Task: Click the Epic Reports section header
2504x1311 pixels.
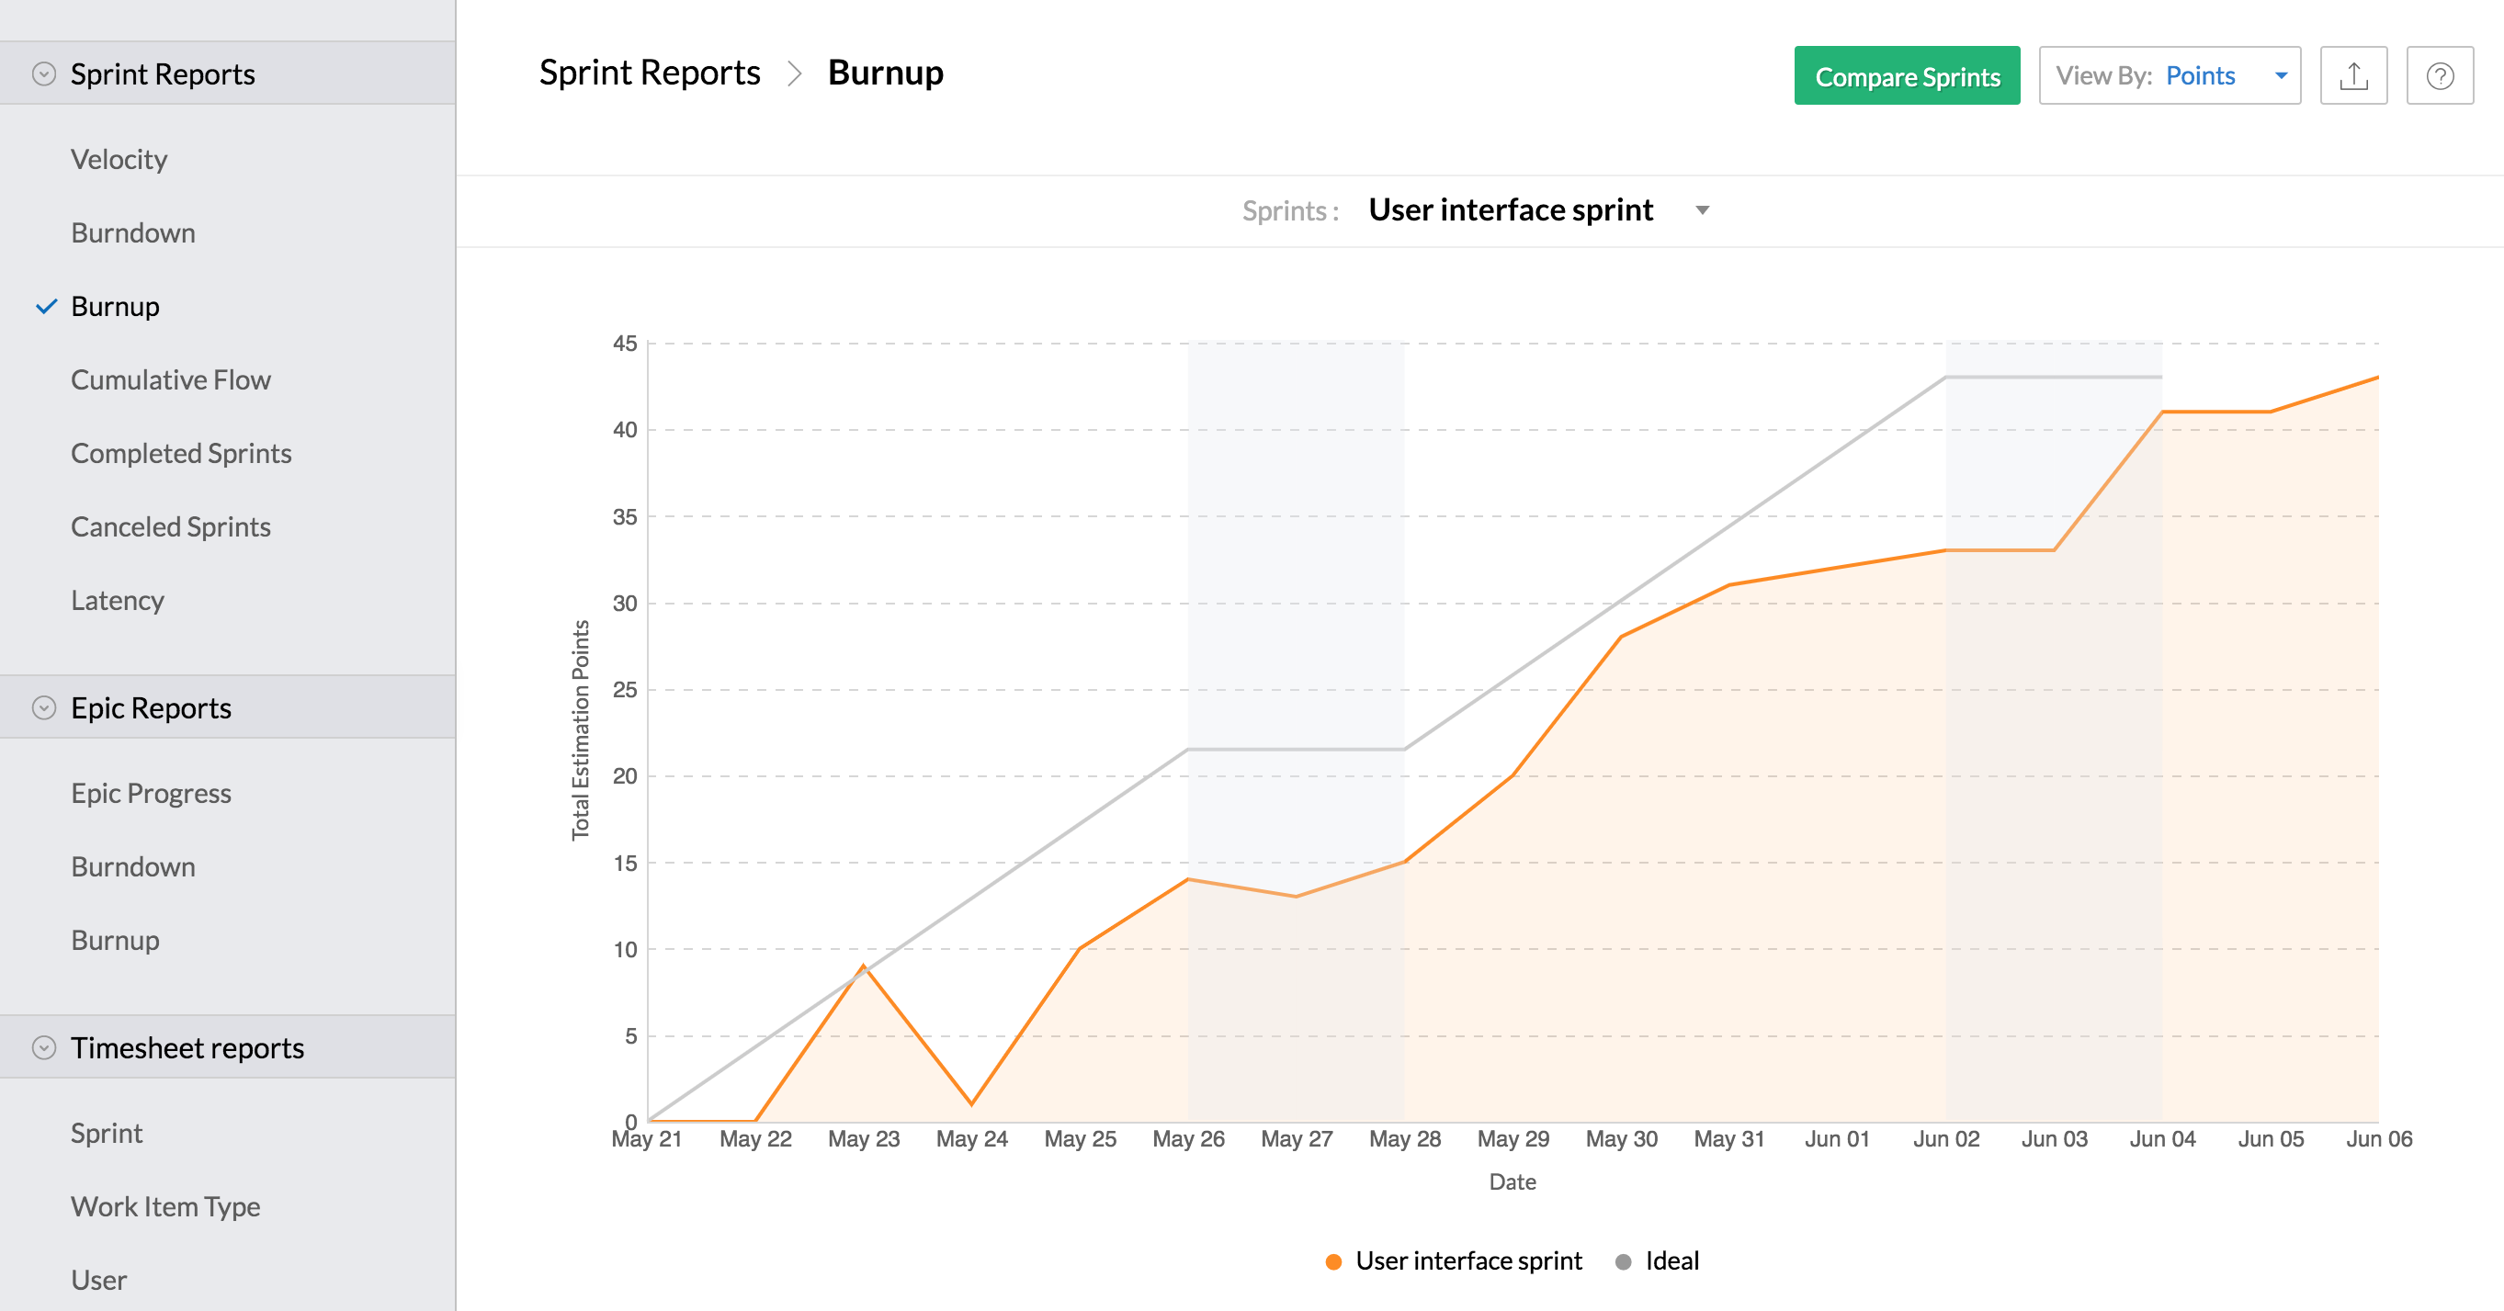Action: (228, 707)
